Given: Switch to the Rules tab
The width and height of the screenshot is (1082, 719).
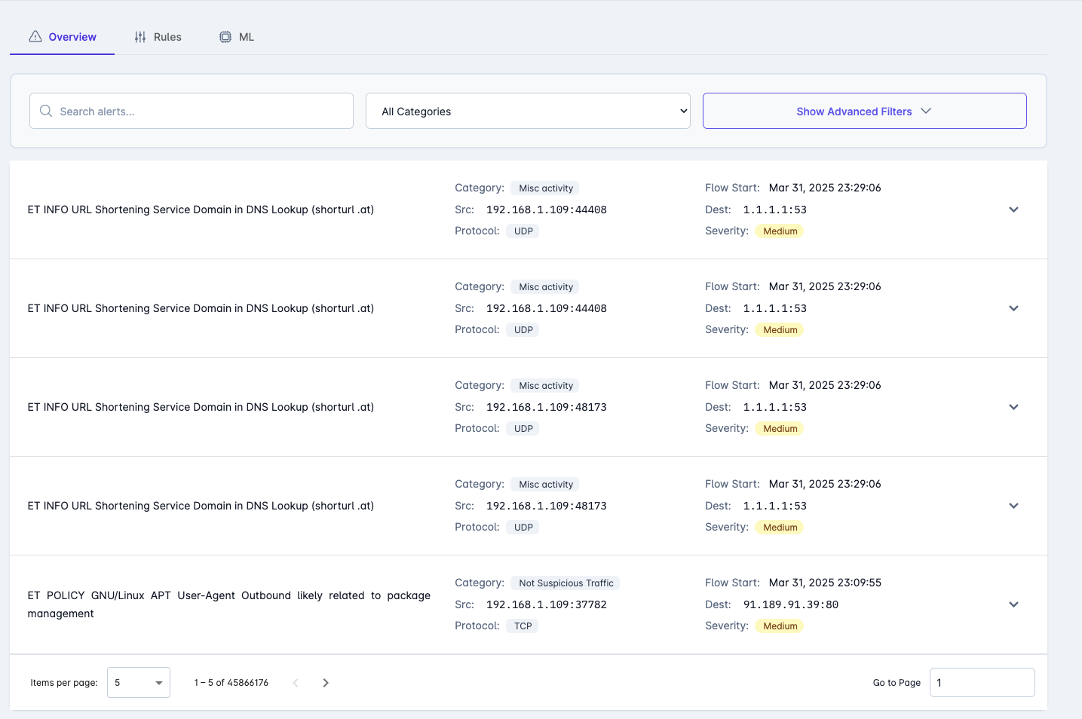Looking at the screenshot, I should [x=158, y=37].
